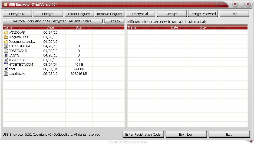Click the Encrypt All button
The width and height of the screenshot is (254, 144).
point(17,14)
